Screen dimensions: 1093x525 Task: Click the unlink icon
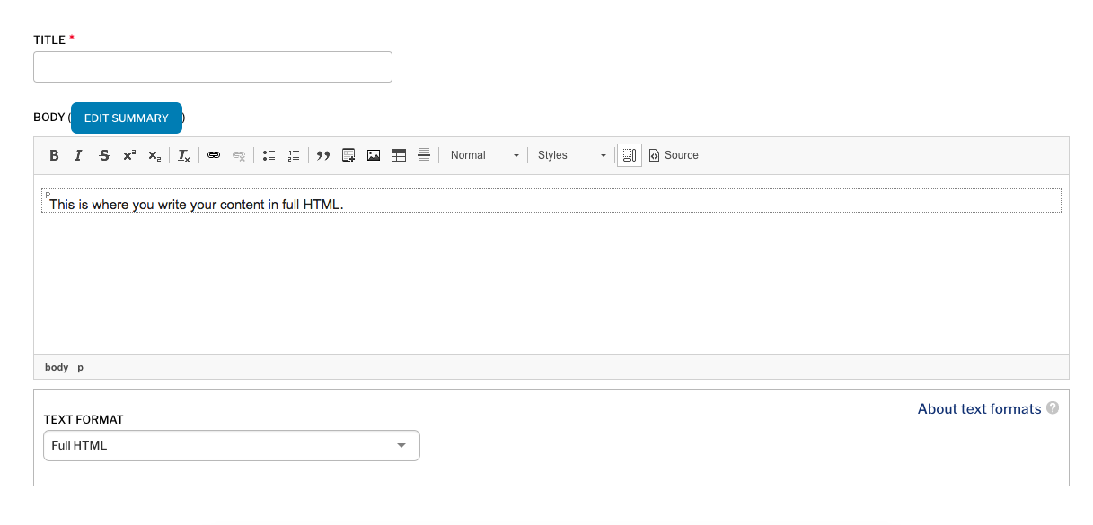[x=239, y=155]
